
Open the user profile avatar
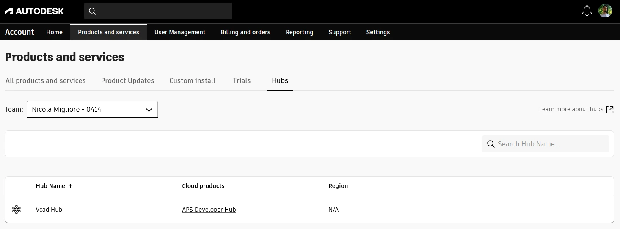click(605, 11)
